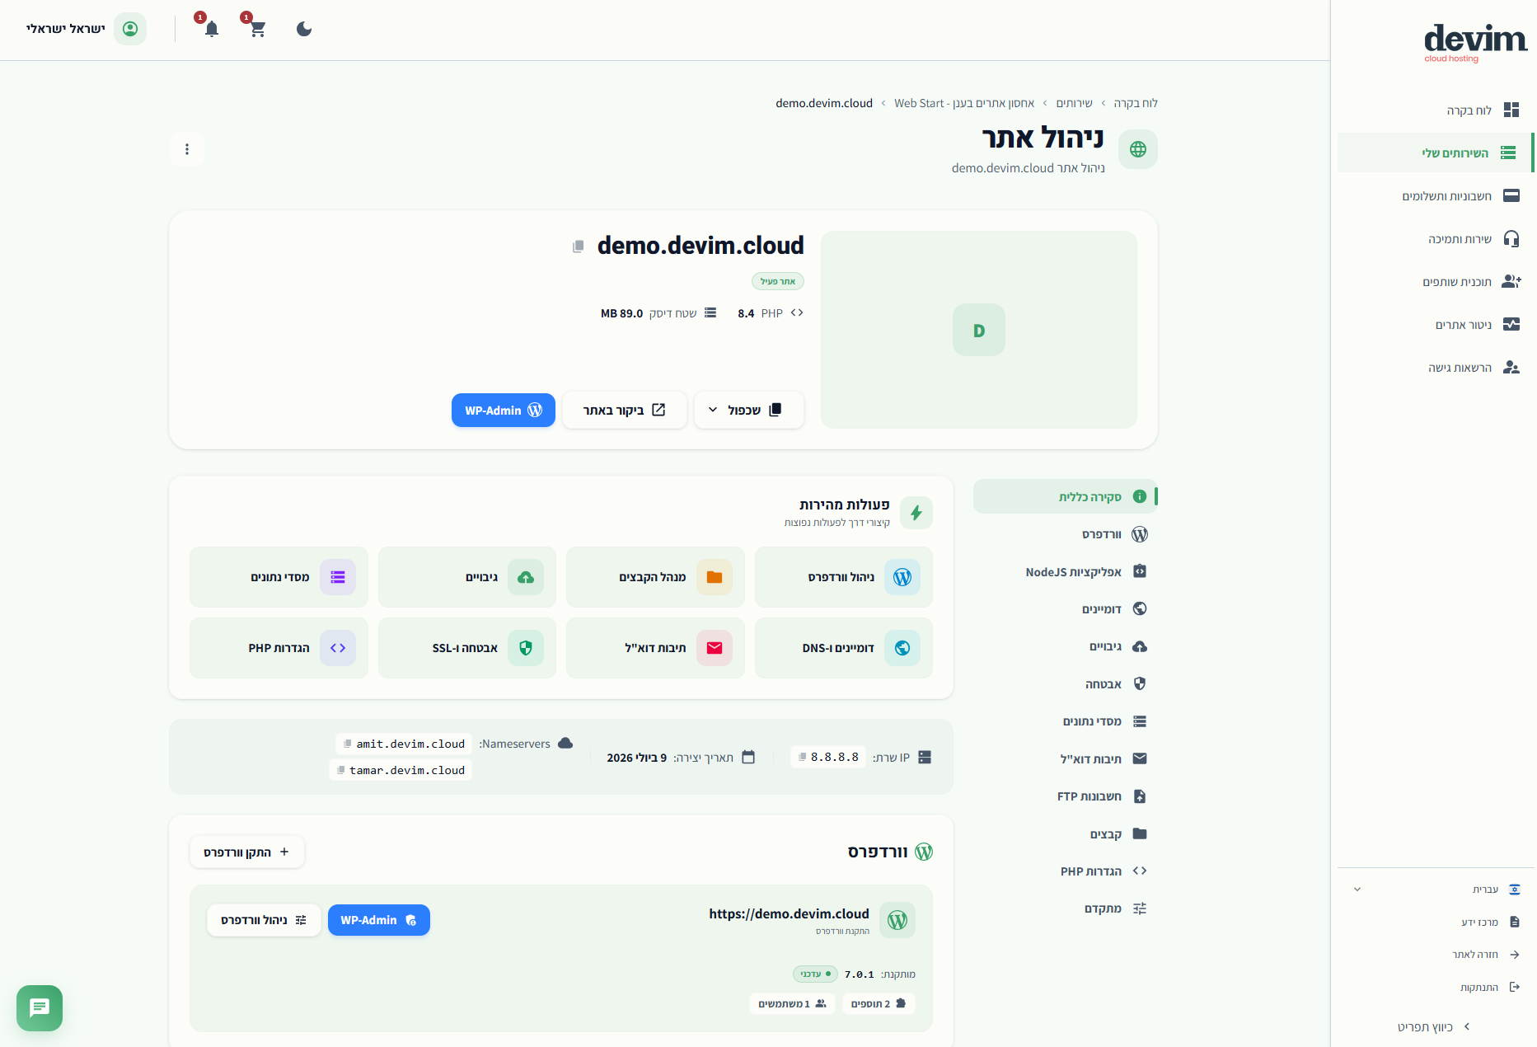Screen dimensions: 1537x1047
Task: Open ניטור אתרים in sidebar
Action: pos(1435,324)
